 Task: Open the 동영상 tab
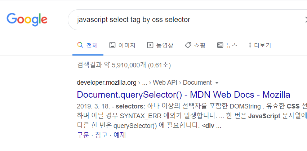tap(160, 45)
